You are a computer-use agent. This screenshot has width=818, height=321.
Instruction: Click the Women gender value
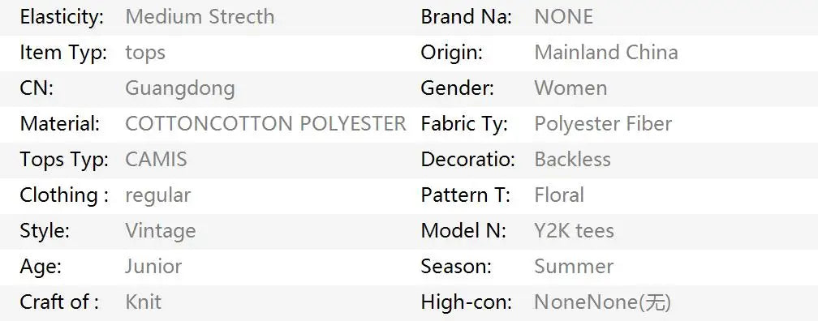pos(570,88)
